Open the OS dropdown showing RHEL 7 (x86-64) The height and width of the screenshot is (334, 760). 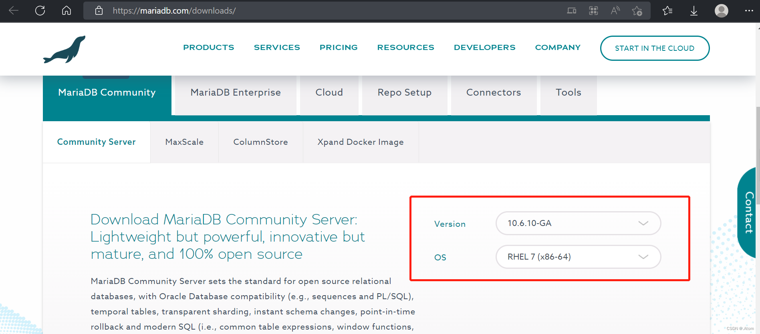click(x=578, y=257)
